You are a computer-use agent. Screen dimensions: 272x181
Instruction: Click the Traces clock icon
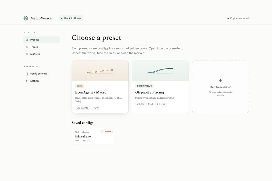tap(27, 47)
